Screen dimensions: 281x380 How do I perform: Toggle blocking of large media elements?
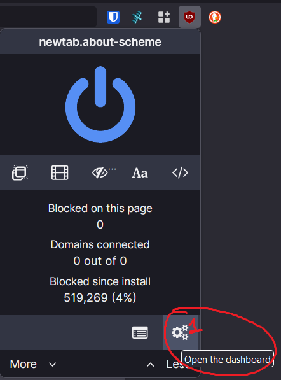[x=60, y=172]
